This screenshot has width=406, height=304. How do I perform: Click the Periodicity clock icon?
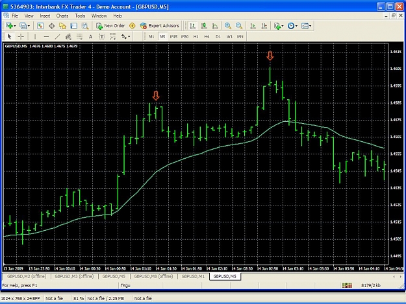point(291,25)
